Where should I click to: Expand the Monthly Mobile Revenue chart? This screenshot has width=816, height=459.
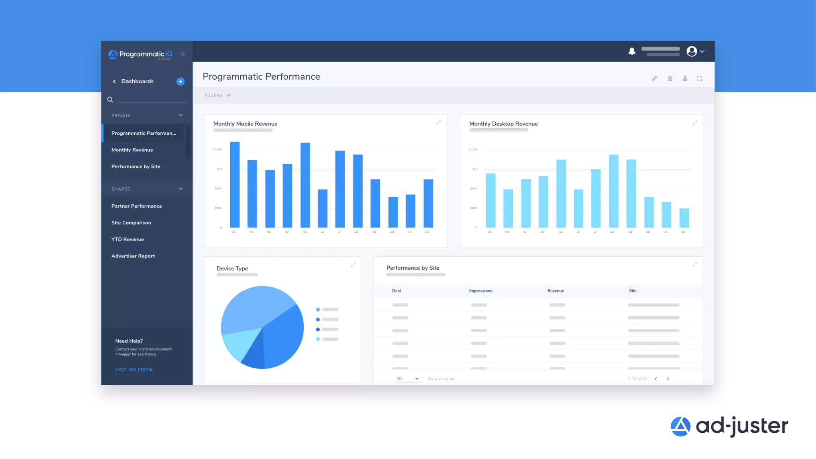[x=438, y=122]
